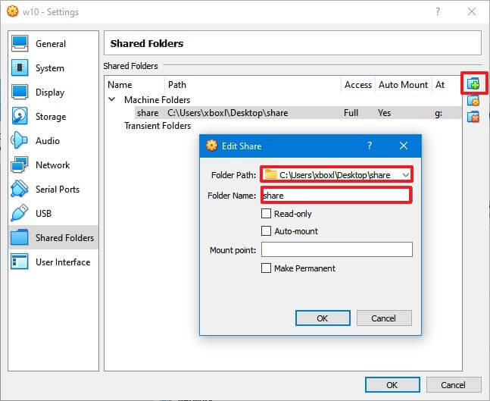Image resolution: width=490 pixels, height=401 pixels.
Task: Click the Edit Share help question mark
Action: (370, 146)
